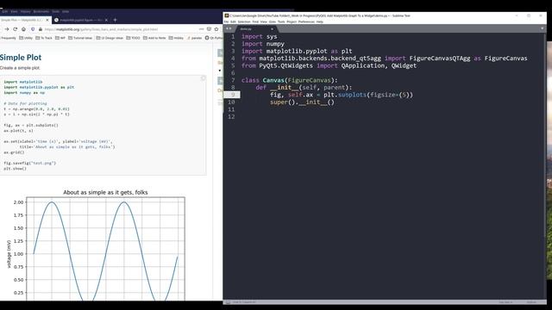Image resolution: width=552 pixels, height=310 pixels.
Task: Go to Firefox home page icon
Action: click(23, 29)
